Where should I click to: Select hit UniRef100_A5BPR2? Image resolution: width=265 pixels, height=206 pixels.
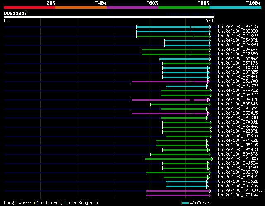coord(238,95)
